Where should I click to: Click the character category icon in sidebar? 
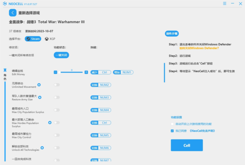pos(5,70)
